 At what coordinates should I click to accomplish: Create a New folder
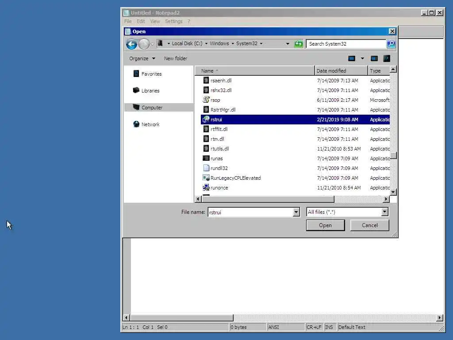[176, 58]
